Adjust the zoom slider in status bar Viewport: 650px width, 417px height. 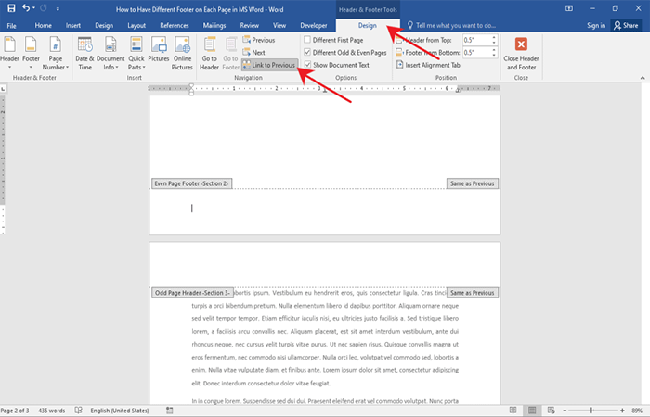click(591, 410)
